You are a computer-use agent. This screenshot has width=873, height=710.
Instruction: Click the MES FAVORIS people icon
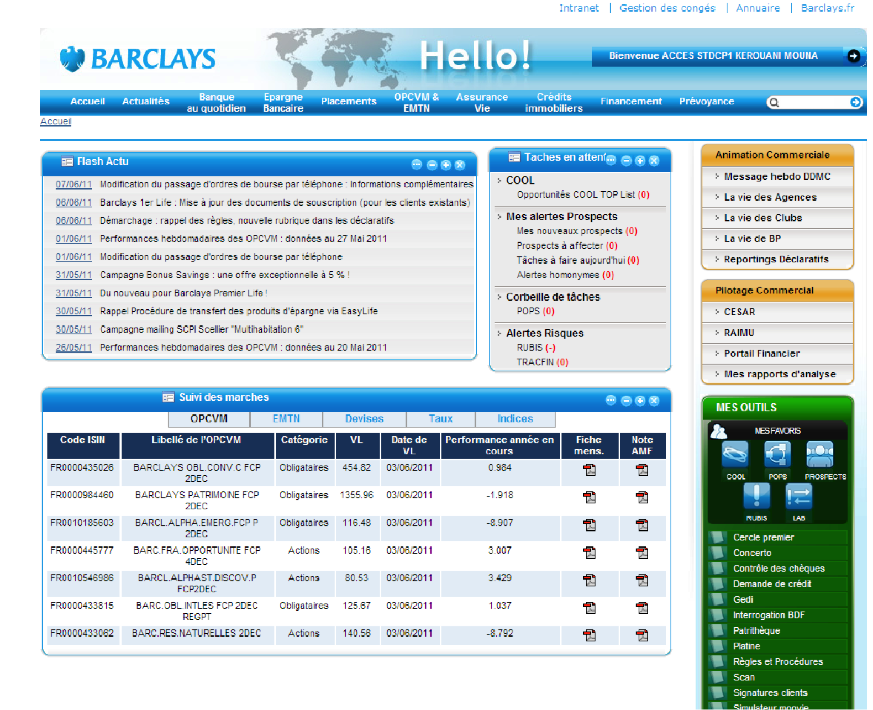click(718, 430)
